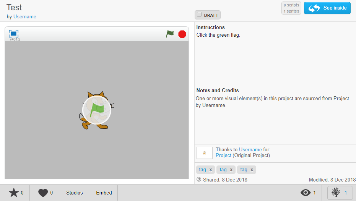The image size is (356, 201).
Task: Click the original project thumbnail
Action: pos(204,153)
